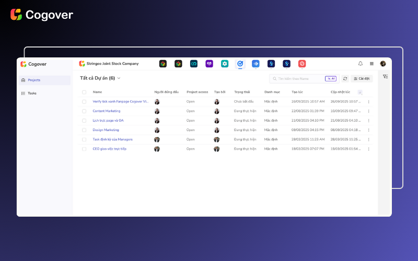Image resolution: width=418 pixels, height=261 pixels.
Task: Open column settings icon in table header
Action: (360, 92)
